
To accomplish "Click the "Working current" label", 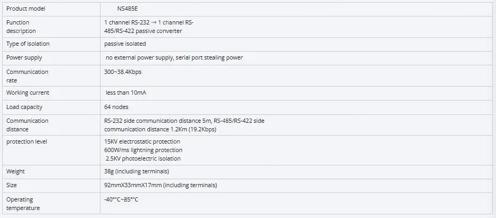I will [x=28, y=93].
